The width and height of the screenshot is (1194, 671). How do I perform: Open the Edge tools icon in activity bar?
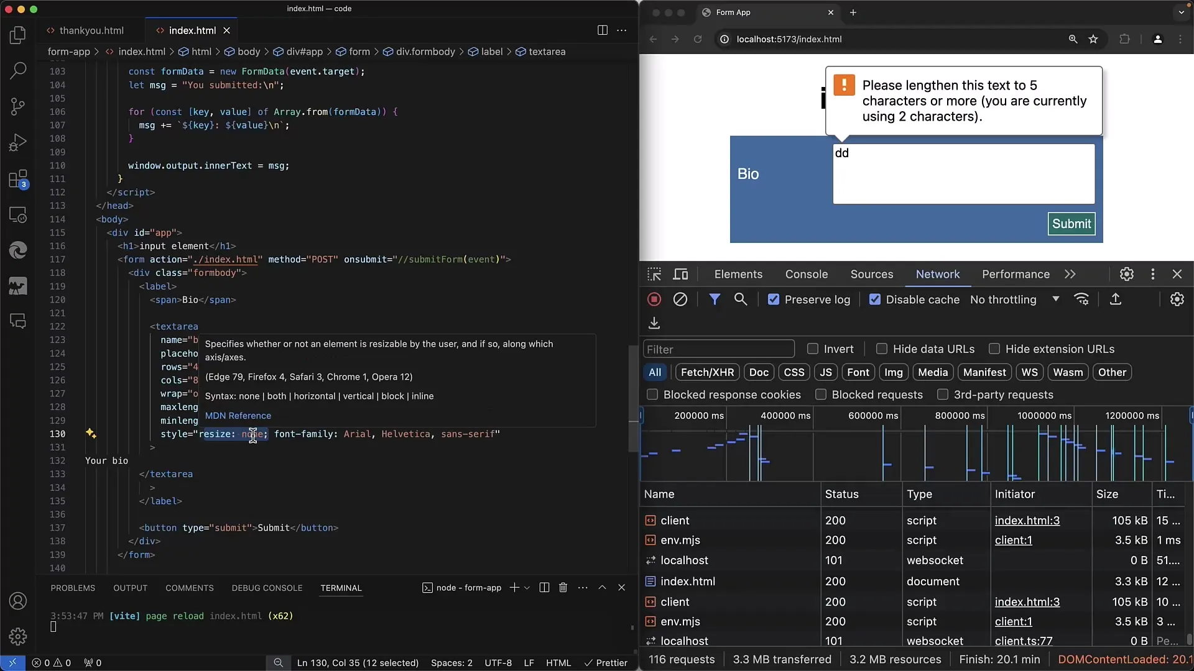point(18,250)
